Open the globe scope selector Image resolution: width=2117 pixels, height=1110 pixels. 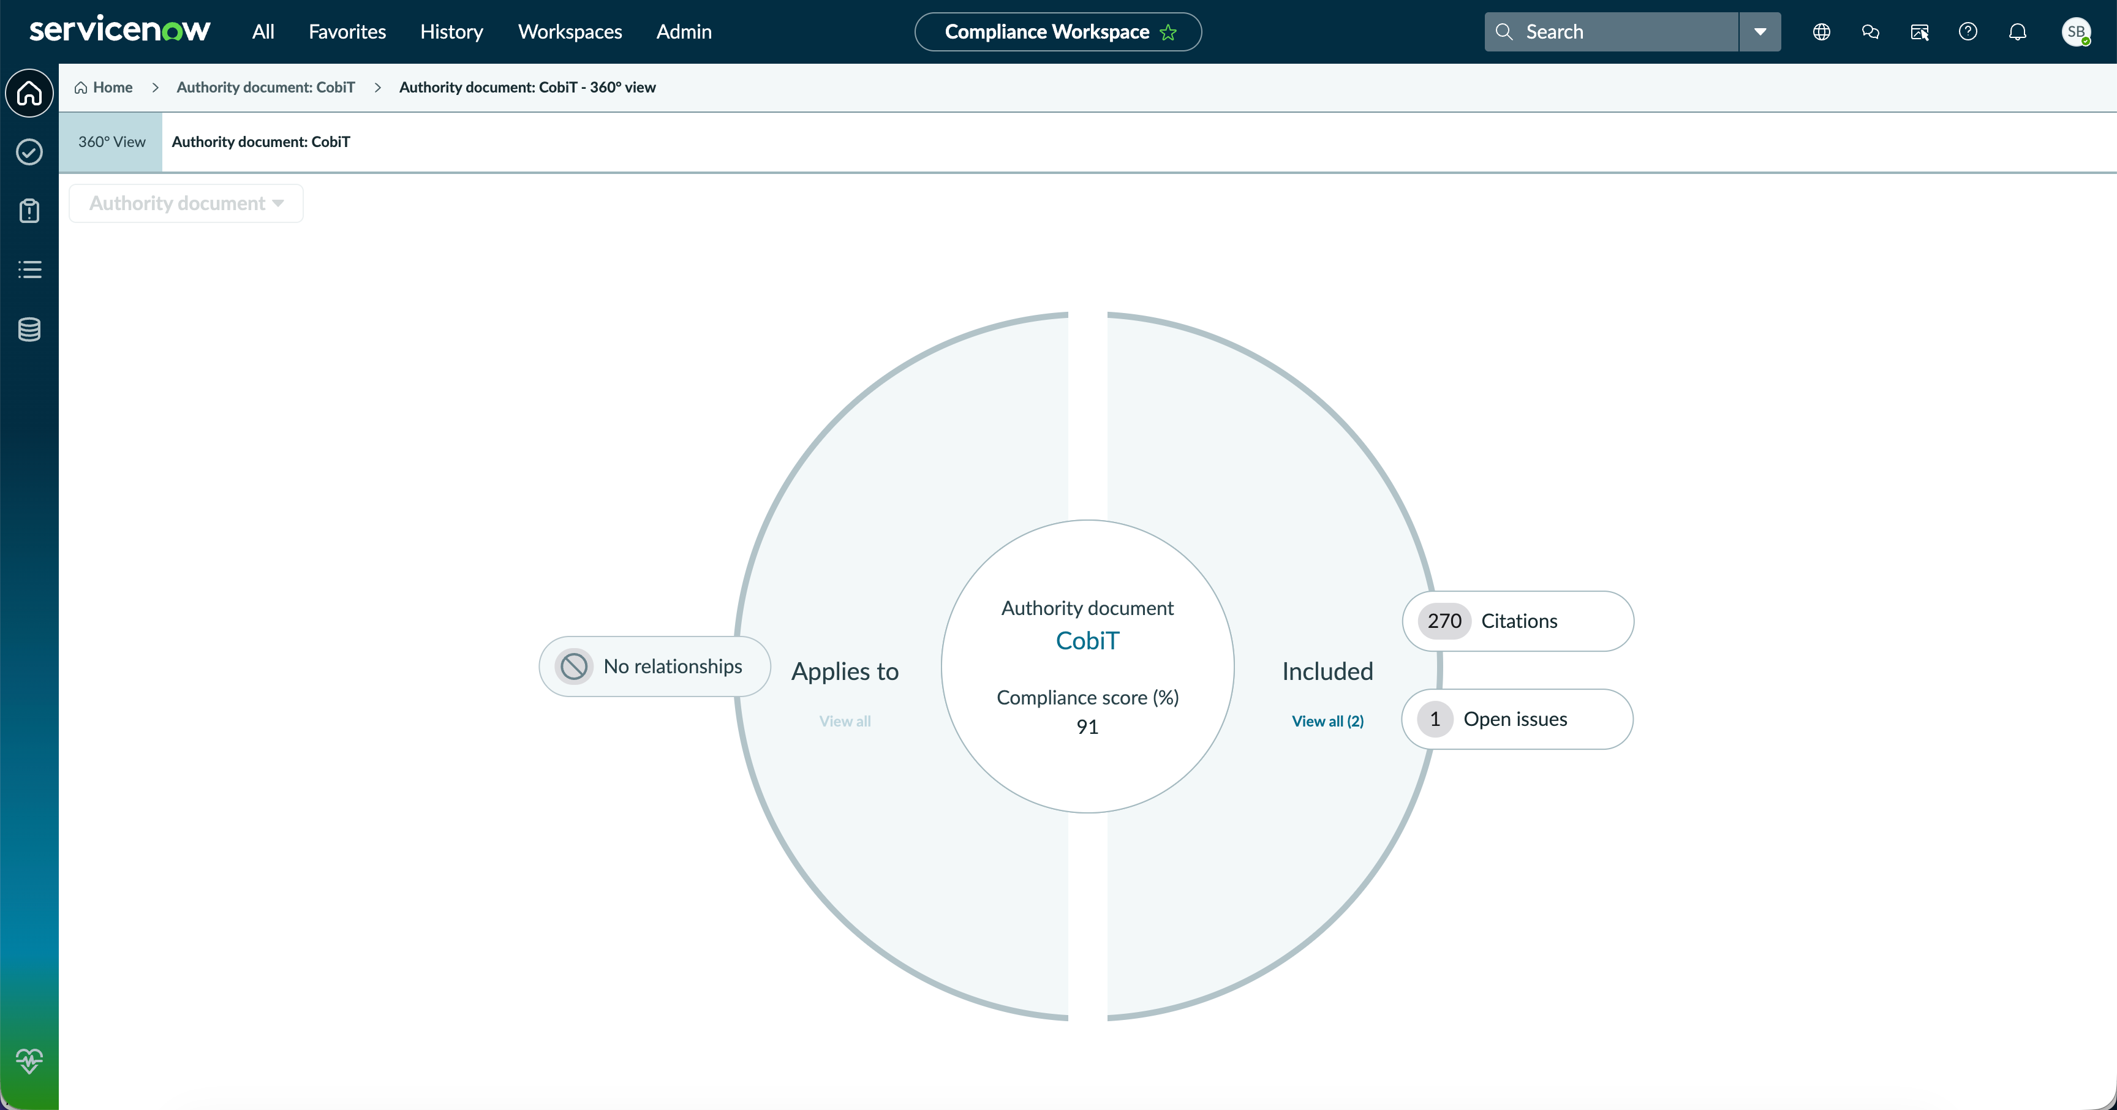click(x=1821, y=31)
